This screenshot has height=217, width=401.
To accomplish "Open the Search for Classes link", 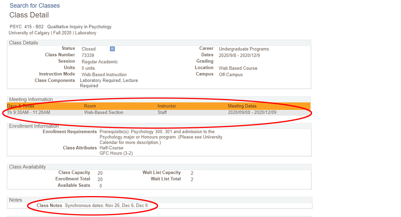I will click(34, 5).
